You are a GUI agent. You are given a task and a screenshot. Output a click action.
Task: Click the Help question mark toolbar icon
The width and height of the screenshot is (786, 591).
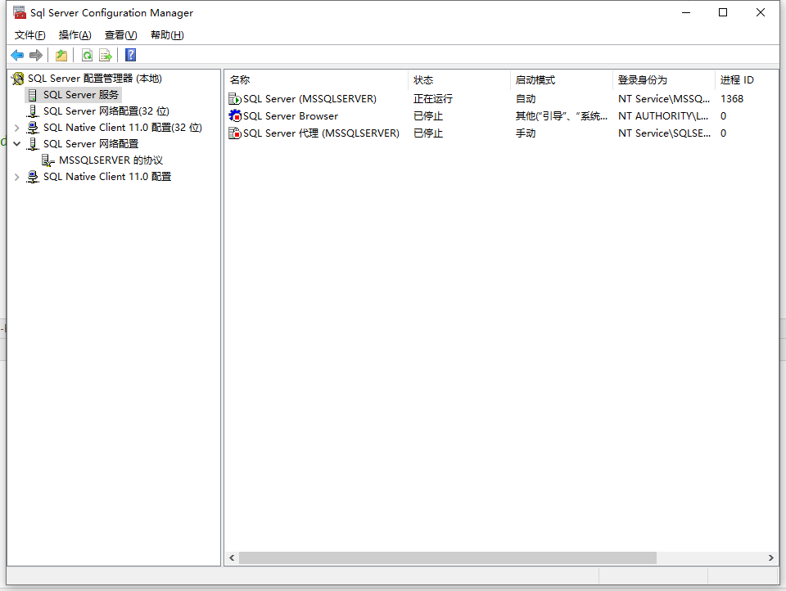click(130, 55)
